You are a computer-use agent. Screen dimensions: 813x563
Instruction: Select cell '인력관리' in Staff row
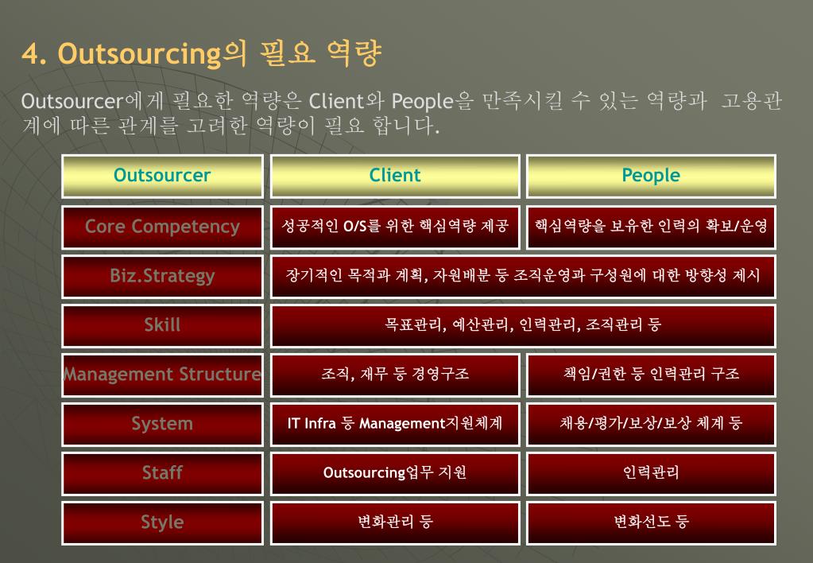click(x=651, y=473)
